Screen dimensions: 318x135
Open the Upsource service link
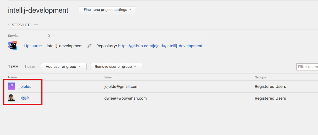click(x=33, y=46)
